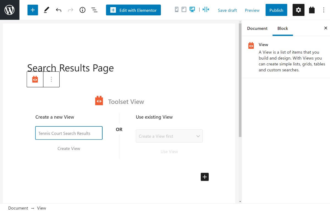Viewport: 330px width, 211px height.
Task: Switch to desktop preview device
Action: [192, 10]
